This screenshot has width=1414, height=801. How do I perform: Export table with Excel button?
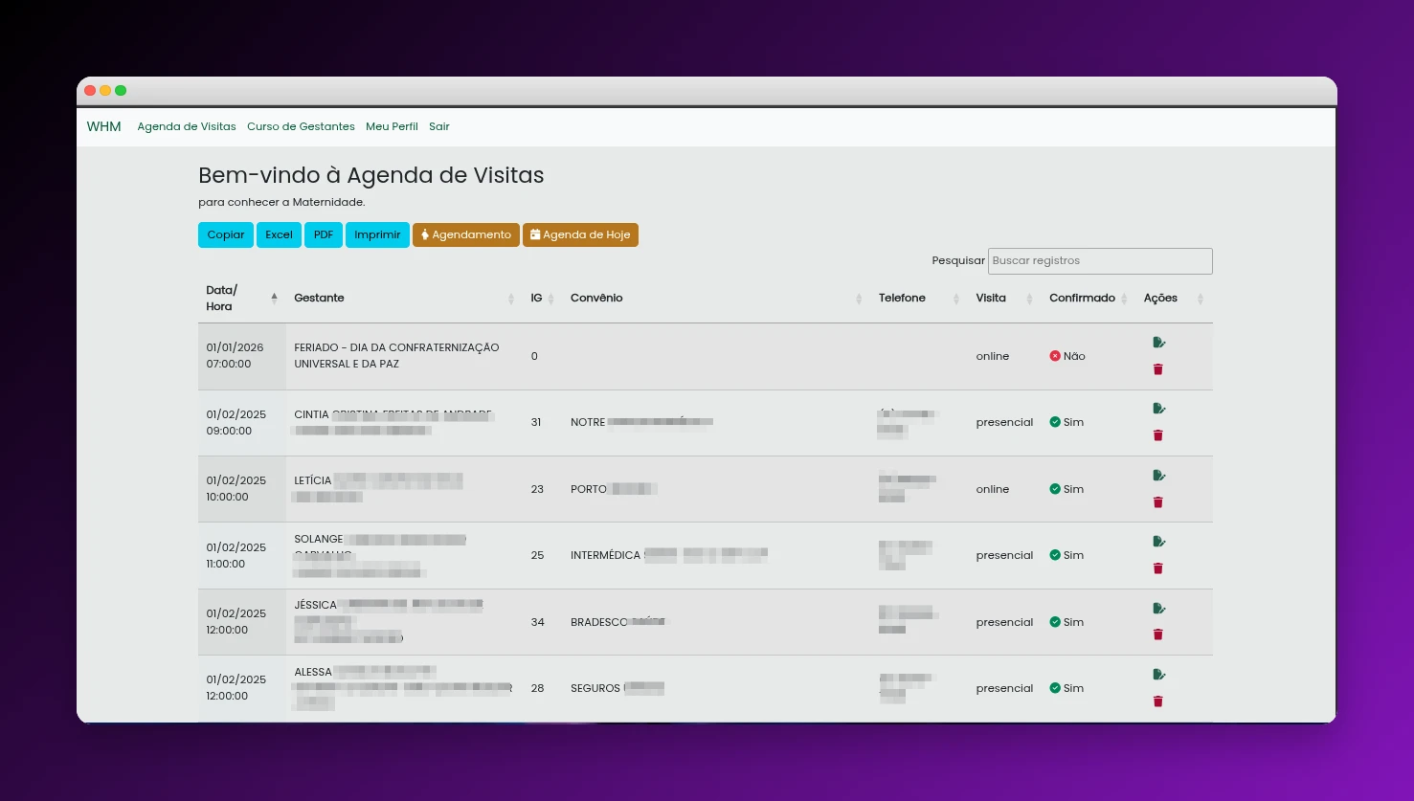279,234
